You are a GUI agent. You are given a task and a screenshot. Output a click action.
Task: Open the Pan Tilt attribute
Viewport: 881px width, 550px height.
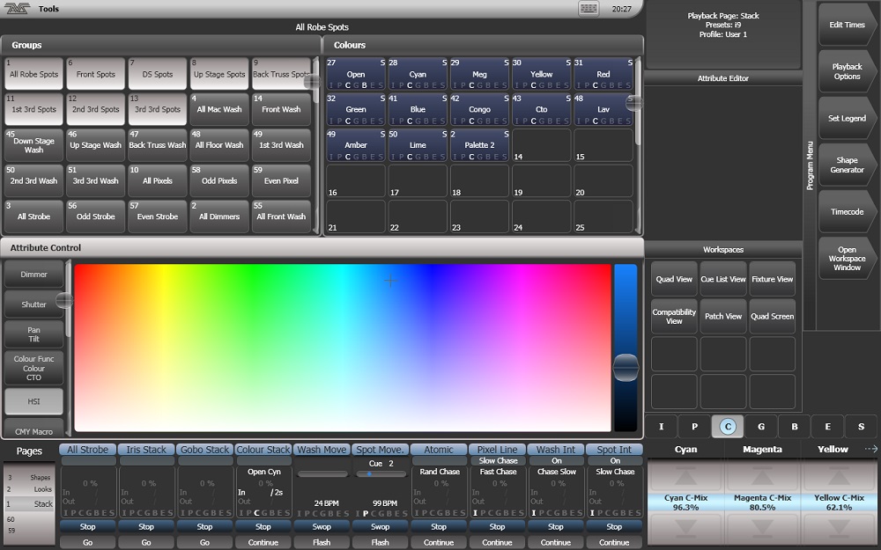[33, 334]
